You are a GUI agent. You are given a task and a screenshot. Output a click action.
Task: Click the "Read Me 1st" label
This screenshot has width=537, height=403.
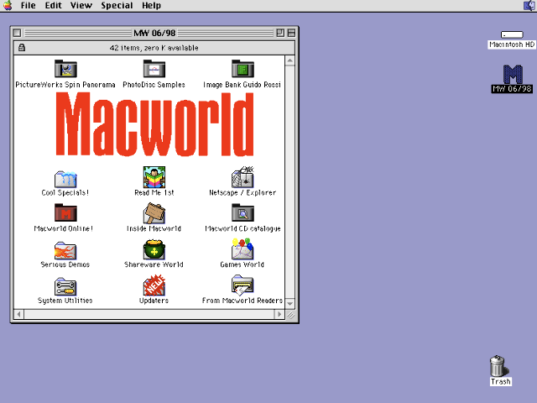(154, 192)
